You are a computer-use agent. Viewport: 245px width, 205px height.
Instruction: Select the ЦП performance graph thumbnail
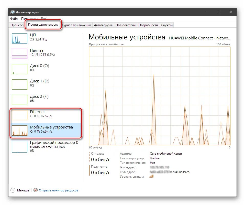(x=20, y=38)
